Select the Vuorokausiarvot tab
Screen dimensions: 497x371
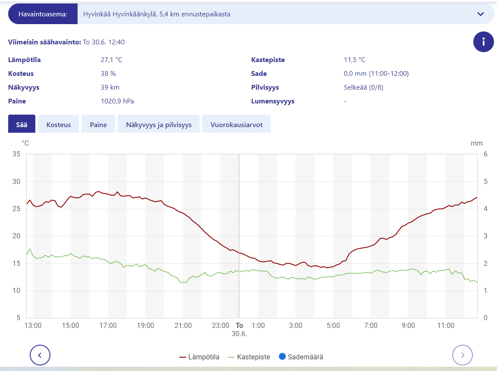point(236,125)
